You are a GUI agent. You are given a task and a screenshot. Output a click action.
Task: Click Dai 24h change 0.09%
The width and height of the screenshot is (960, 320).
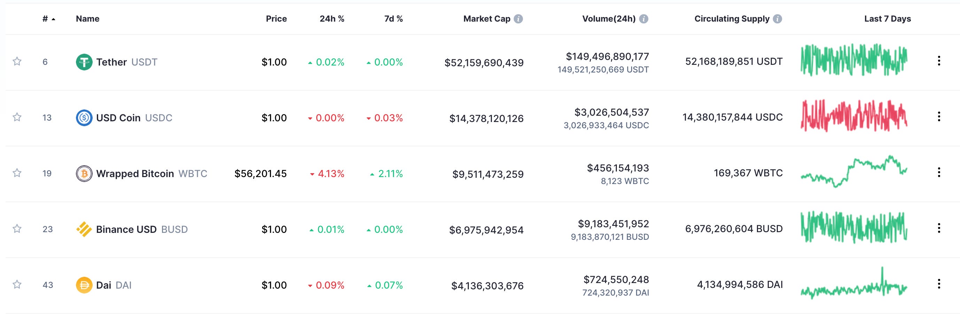coord(326,285)
